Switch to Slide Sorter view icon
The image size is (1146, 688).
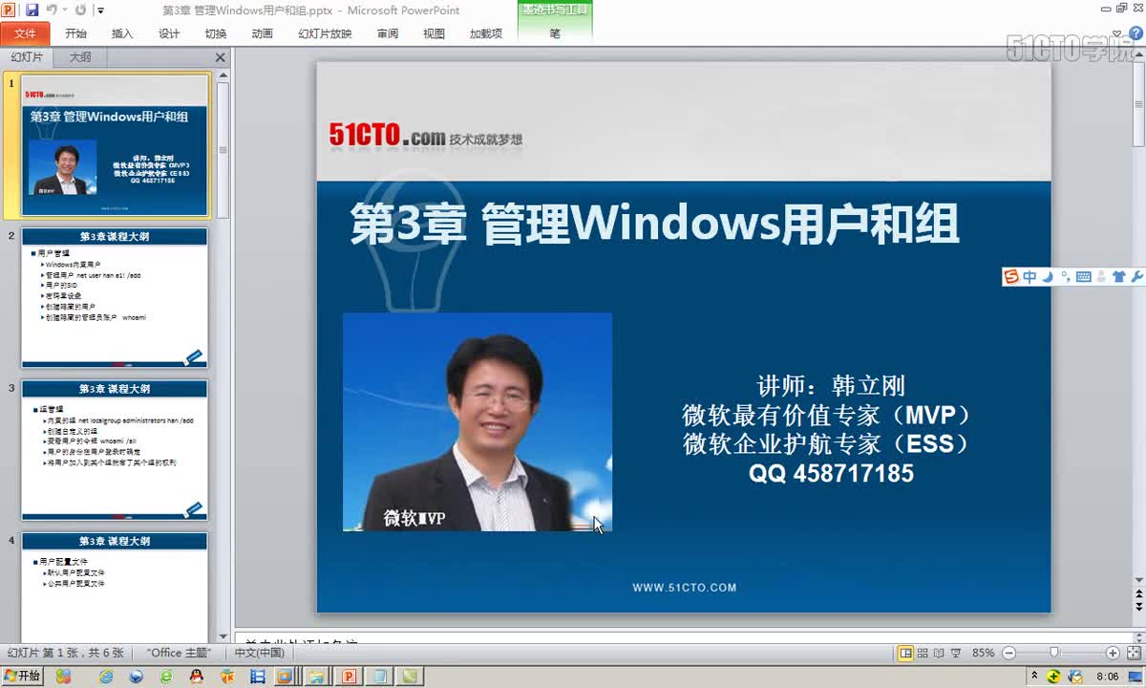pos(923,653)
